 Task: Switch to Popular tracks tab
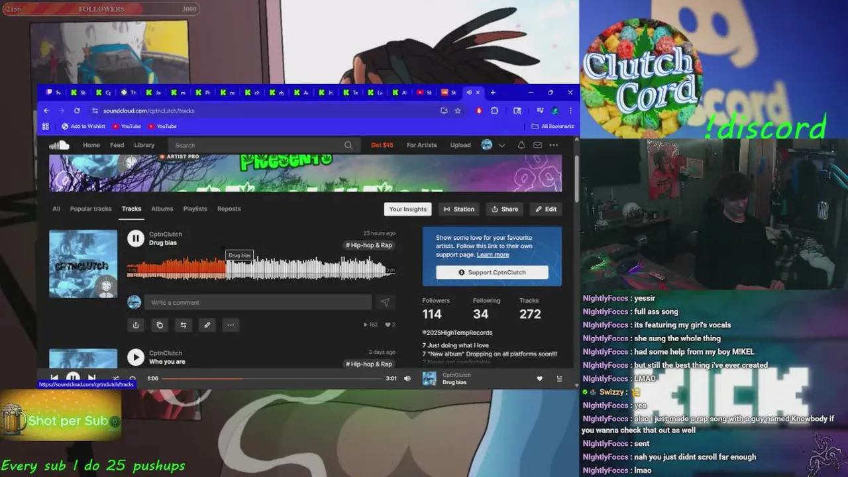[91, 209]
